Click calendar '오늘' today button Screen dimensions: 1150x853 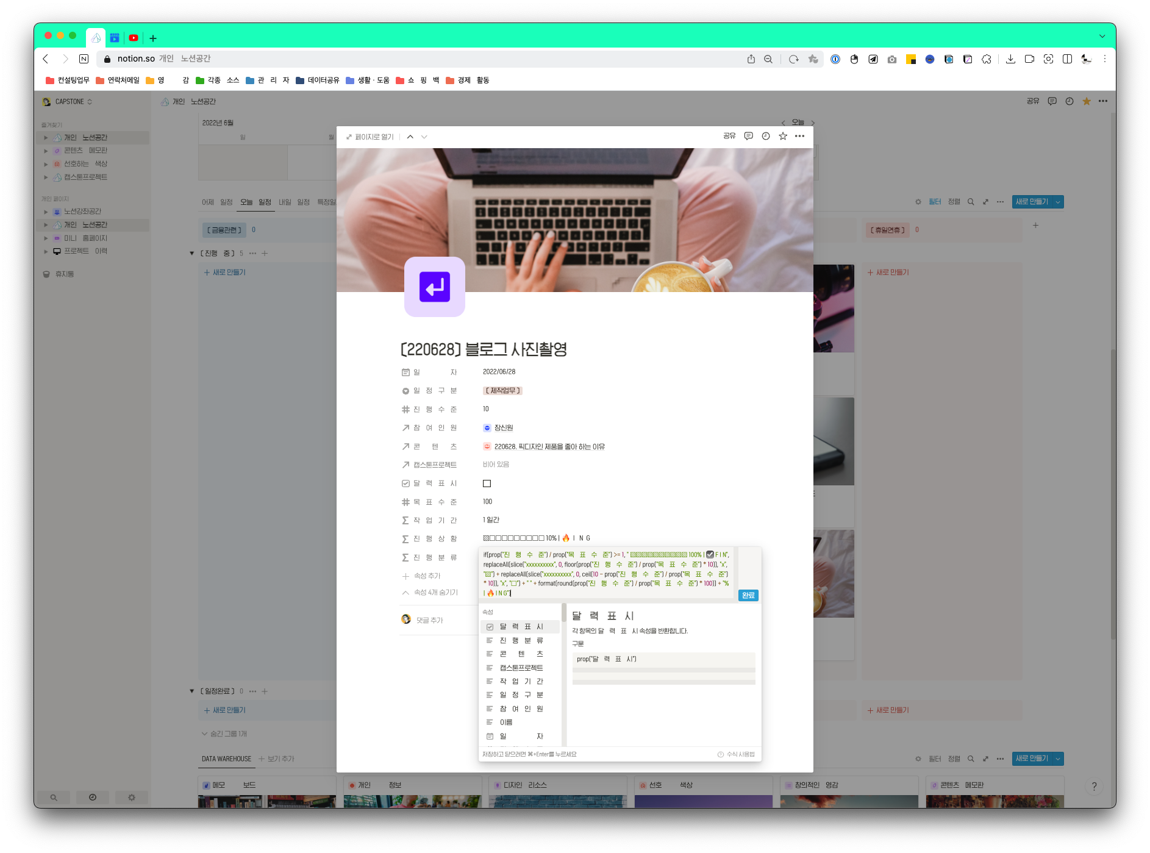798,123
